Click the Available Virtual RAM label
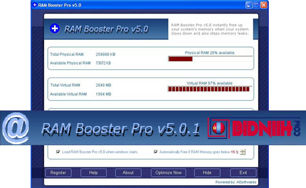306x188 pixels. (68, 94)
